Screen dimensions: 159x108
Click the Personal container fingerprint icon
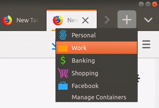tap(63, 35)
